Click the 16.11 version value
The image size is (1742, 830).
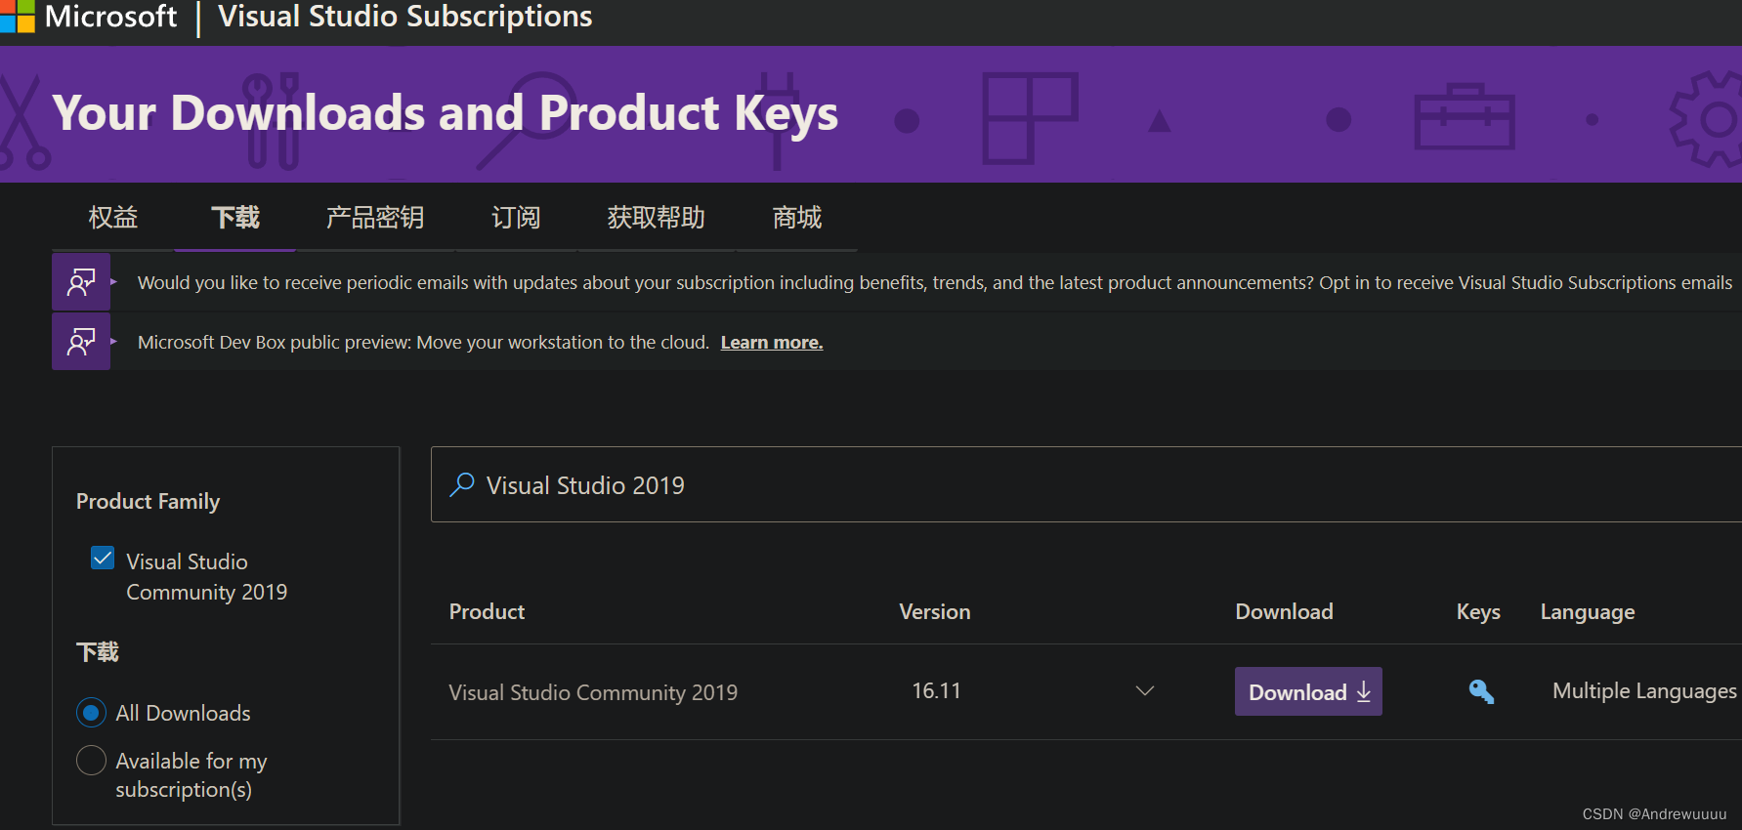click(x=936, y=691)
